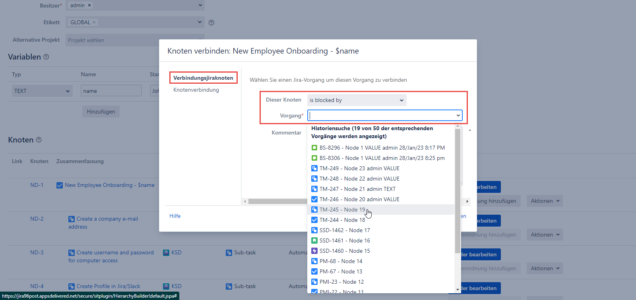Choose TM-245 - Node 19 from list
Image resolution: width=636 pixels, height=300 pixels.
[x=342, y=210]
